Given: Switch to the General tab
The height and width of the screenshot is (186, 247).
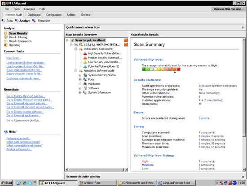Looking at the screenshot, I should pyautogui.click(x=86, y=15).
